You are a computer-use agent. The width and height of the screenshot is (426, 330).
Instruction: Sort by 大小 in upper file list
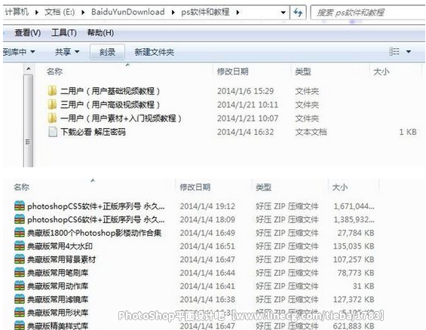382,72
